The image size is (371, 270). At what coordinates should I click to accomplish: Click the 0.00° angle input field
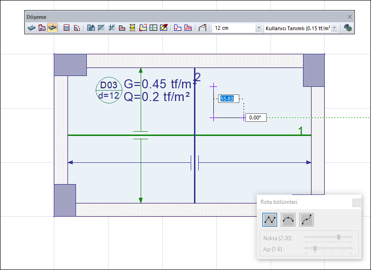click(255, 118)
